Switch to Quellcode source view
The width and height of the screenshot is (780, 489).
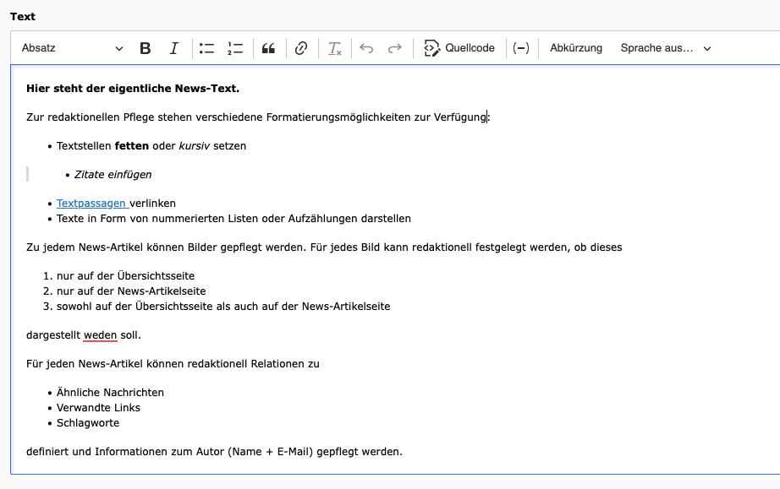click(459, 48)
